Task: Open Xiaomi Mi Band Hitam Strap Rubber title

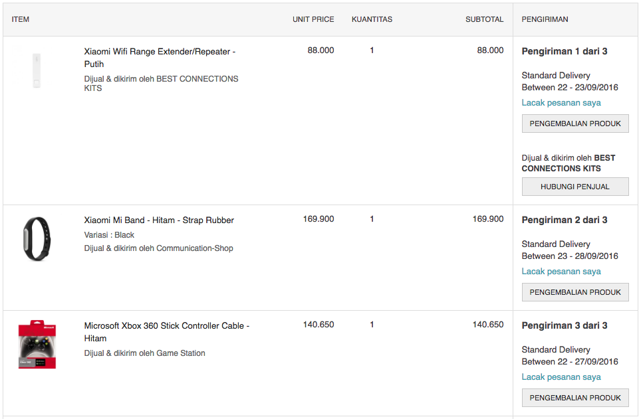Action: pos(159,220)
